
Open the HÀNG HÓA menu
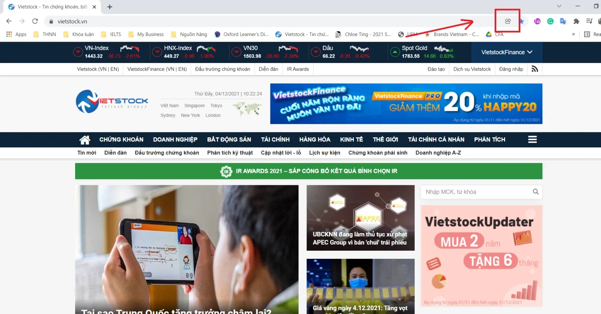click(x=315, y=140)
